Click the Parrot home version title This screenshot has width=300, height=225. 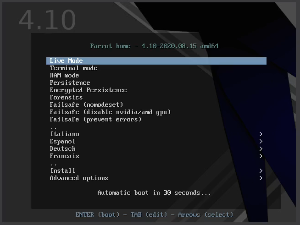[x=154, y=46]
